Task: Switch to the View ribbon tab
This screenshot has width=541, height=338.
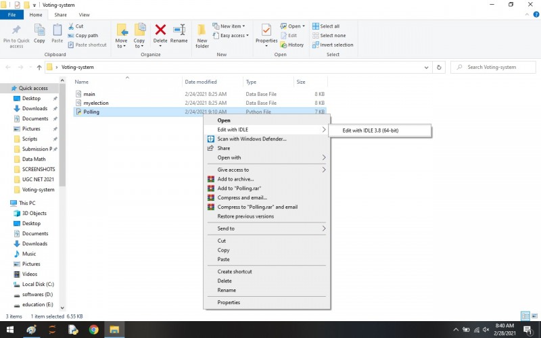Action: 84,15
